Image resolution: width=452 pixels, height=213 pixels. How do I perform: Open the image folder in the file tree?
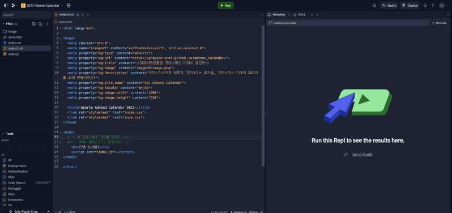pyautogui.click(x=26, y=31)
